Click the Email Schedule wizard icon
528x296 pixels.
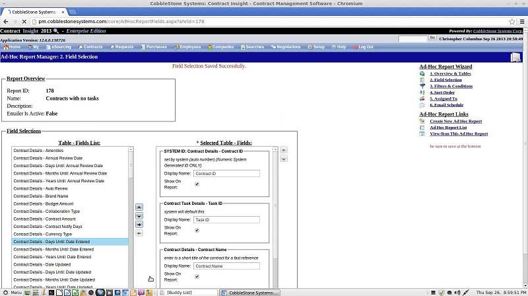pyautogui.click(x=422, y=105)
